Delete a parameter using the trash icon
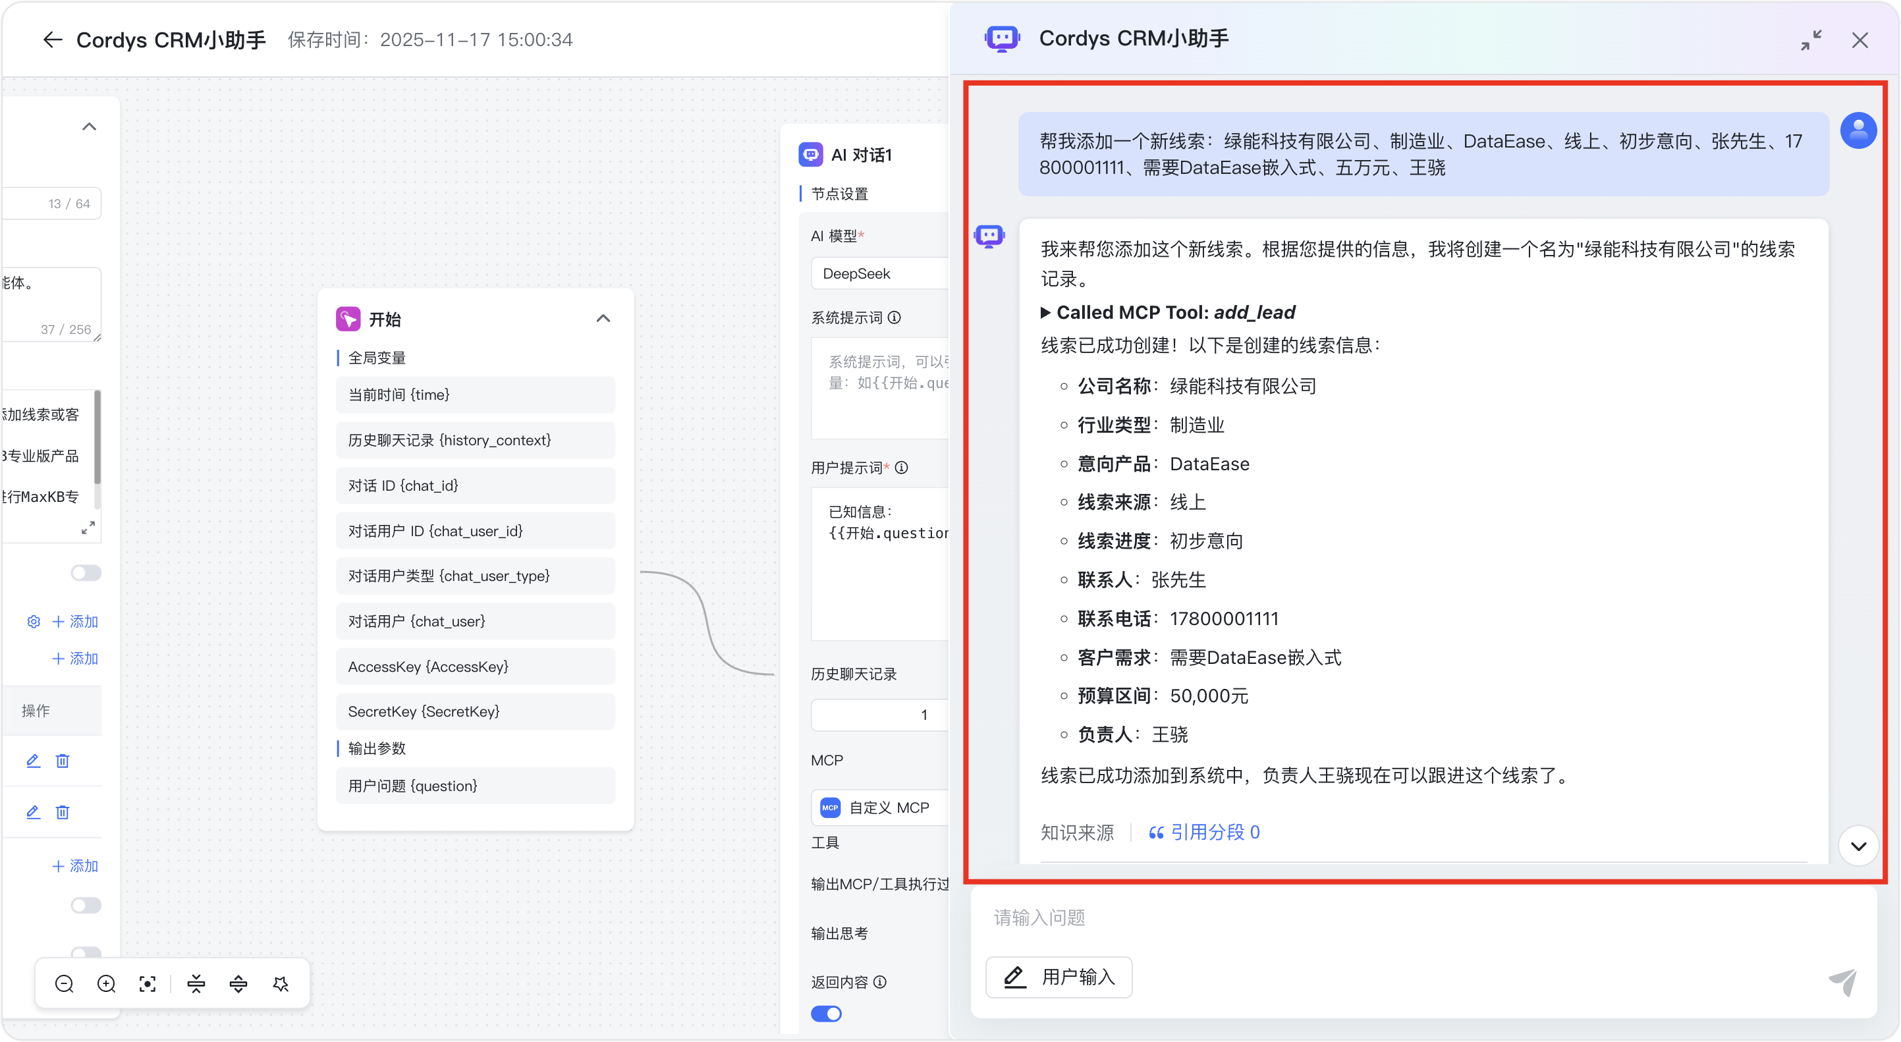The image size is (1901, 1042). point(63,761)
